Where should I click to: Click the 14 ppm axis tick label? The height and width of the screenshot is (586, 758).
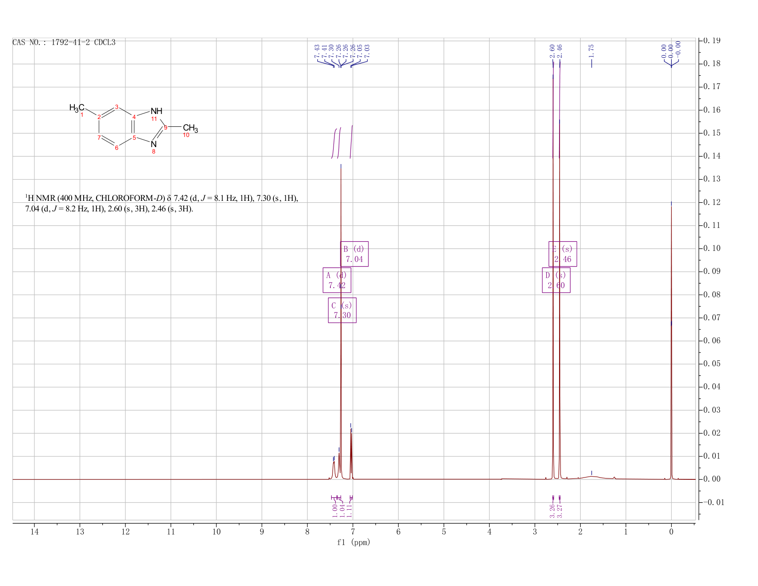(34, 532)
